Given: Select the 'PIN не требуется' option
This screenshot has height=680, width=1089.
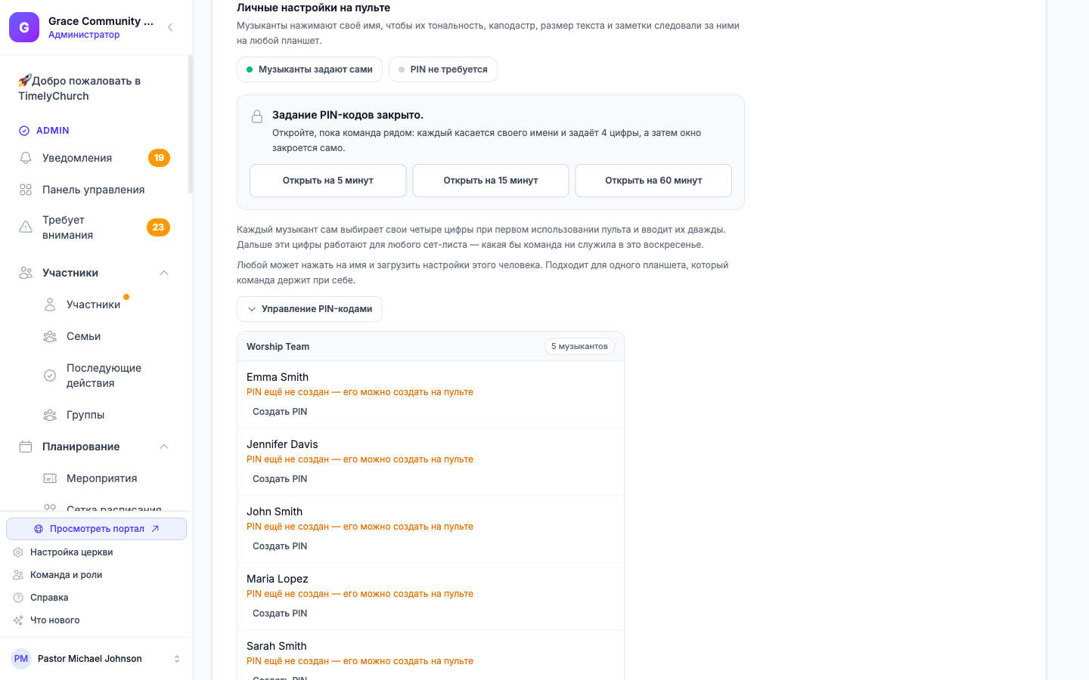Looking at the screenshot, I should coord(442,70).
